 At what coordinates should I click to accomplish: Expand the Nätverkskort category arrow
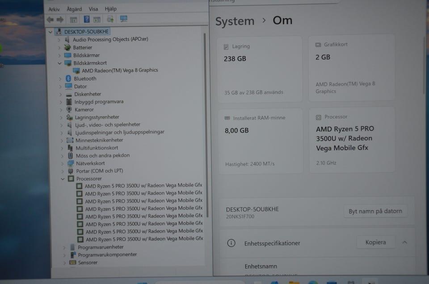pyautogui.click(x=62, y=164)
